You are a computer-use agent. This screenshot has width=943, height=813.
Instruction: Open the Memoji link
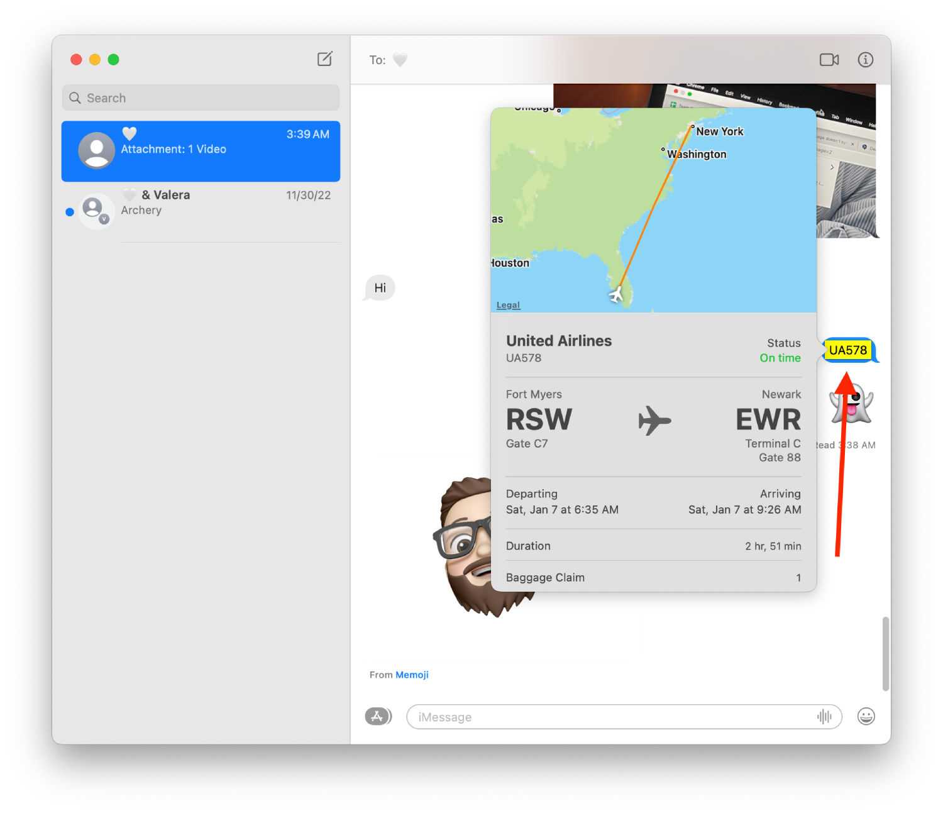point(412,675)
